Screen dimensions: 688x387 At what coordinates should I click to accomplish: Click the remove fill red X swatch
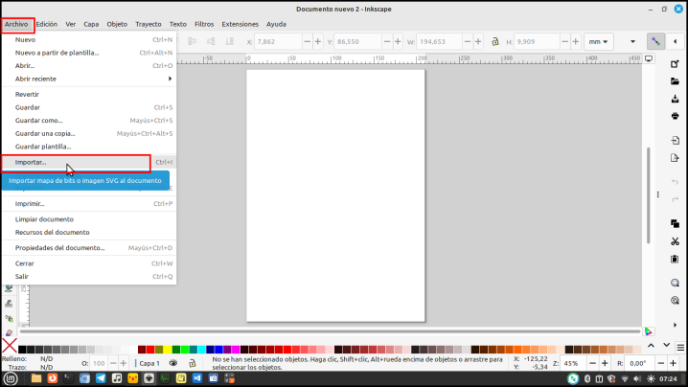click(x=10, y=346)
